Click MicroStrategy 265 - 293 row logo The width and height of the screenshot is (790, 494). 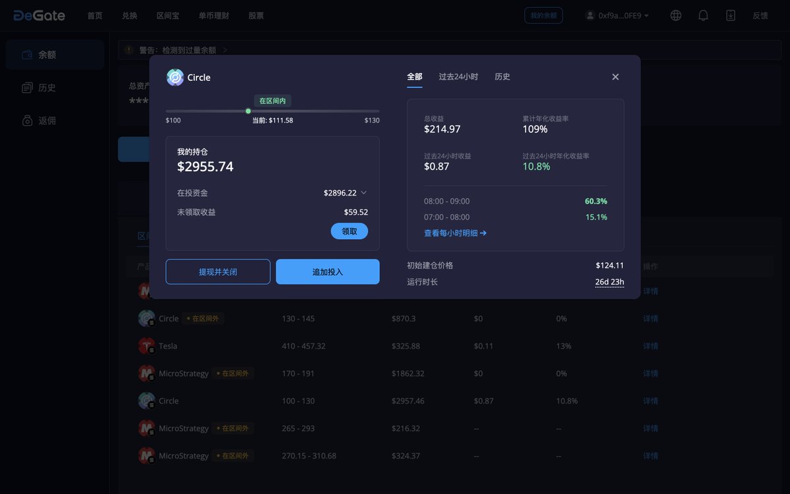coord(147,428)
